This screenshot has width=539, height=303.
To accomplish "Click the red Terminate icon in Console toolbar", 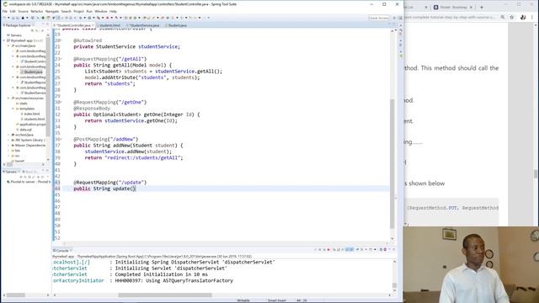I will pyautogui.click(x=328, y=250).
